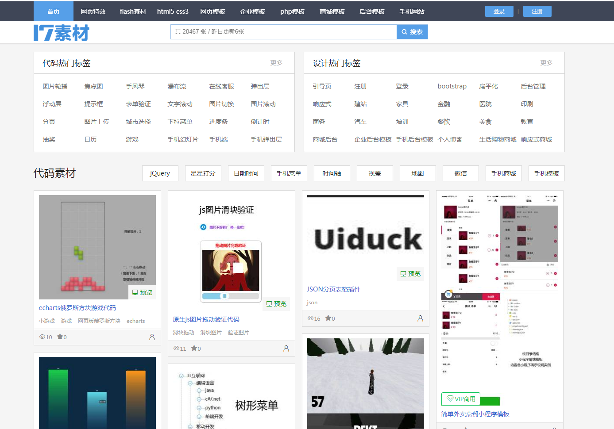This screenshot has width=614, height=429.
Task: Select the jQuery filter tag
Action: (x=160, y=173)
